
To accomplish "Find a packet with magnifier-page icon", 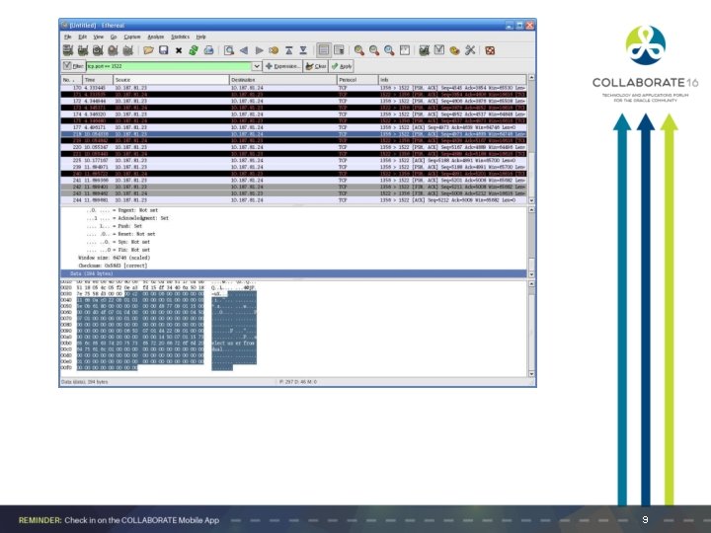I will click(229, 50).
